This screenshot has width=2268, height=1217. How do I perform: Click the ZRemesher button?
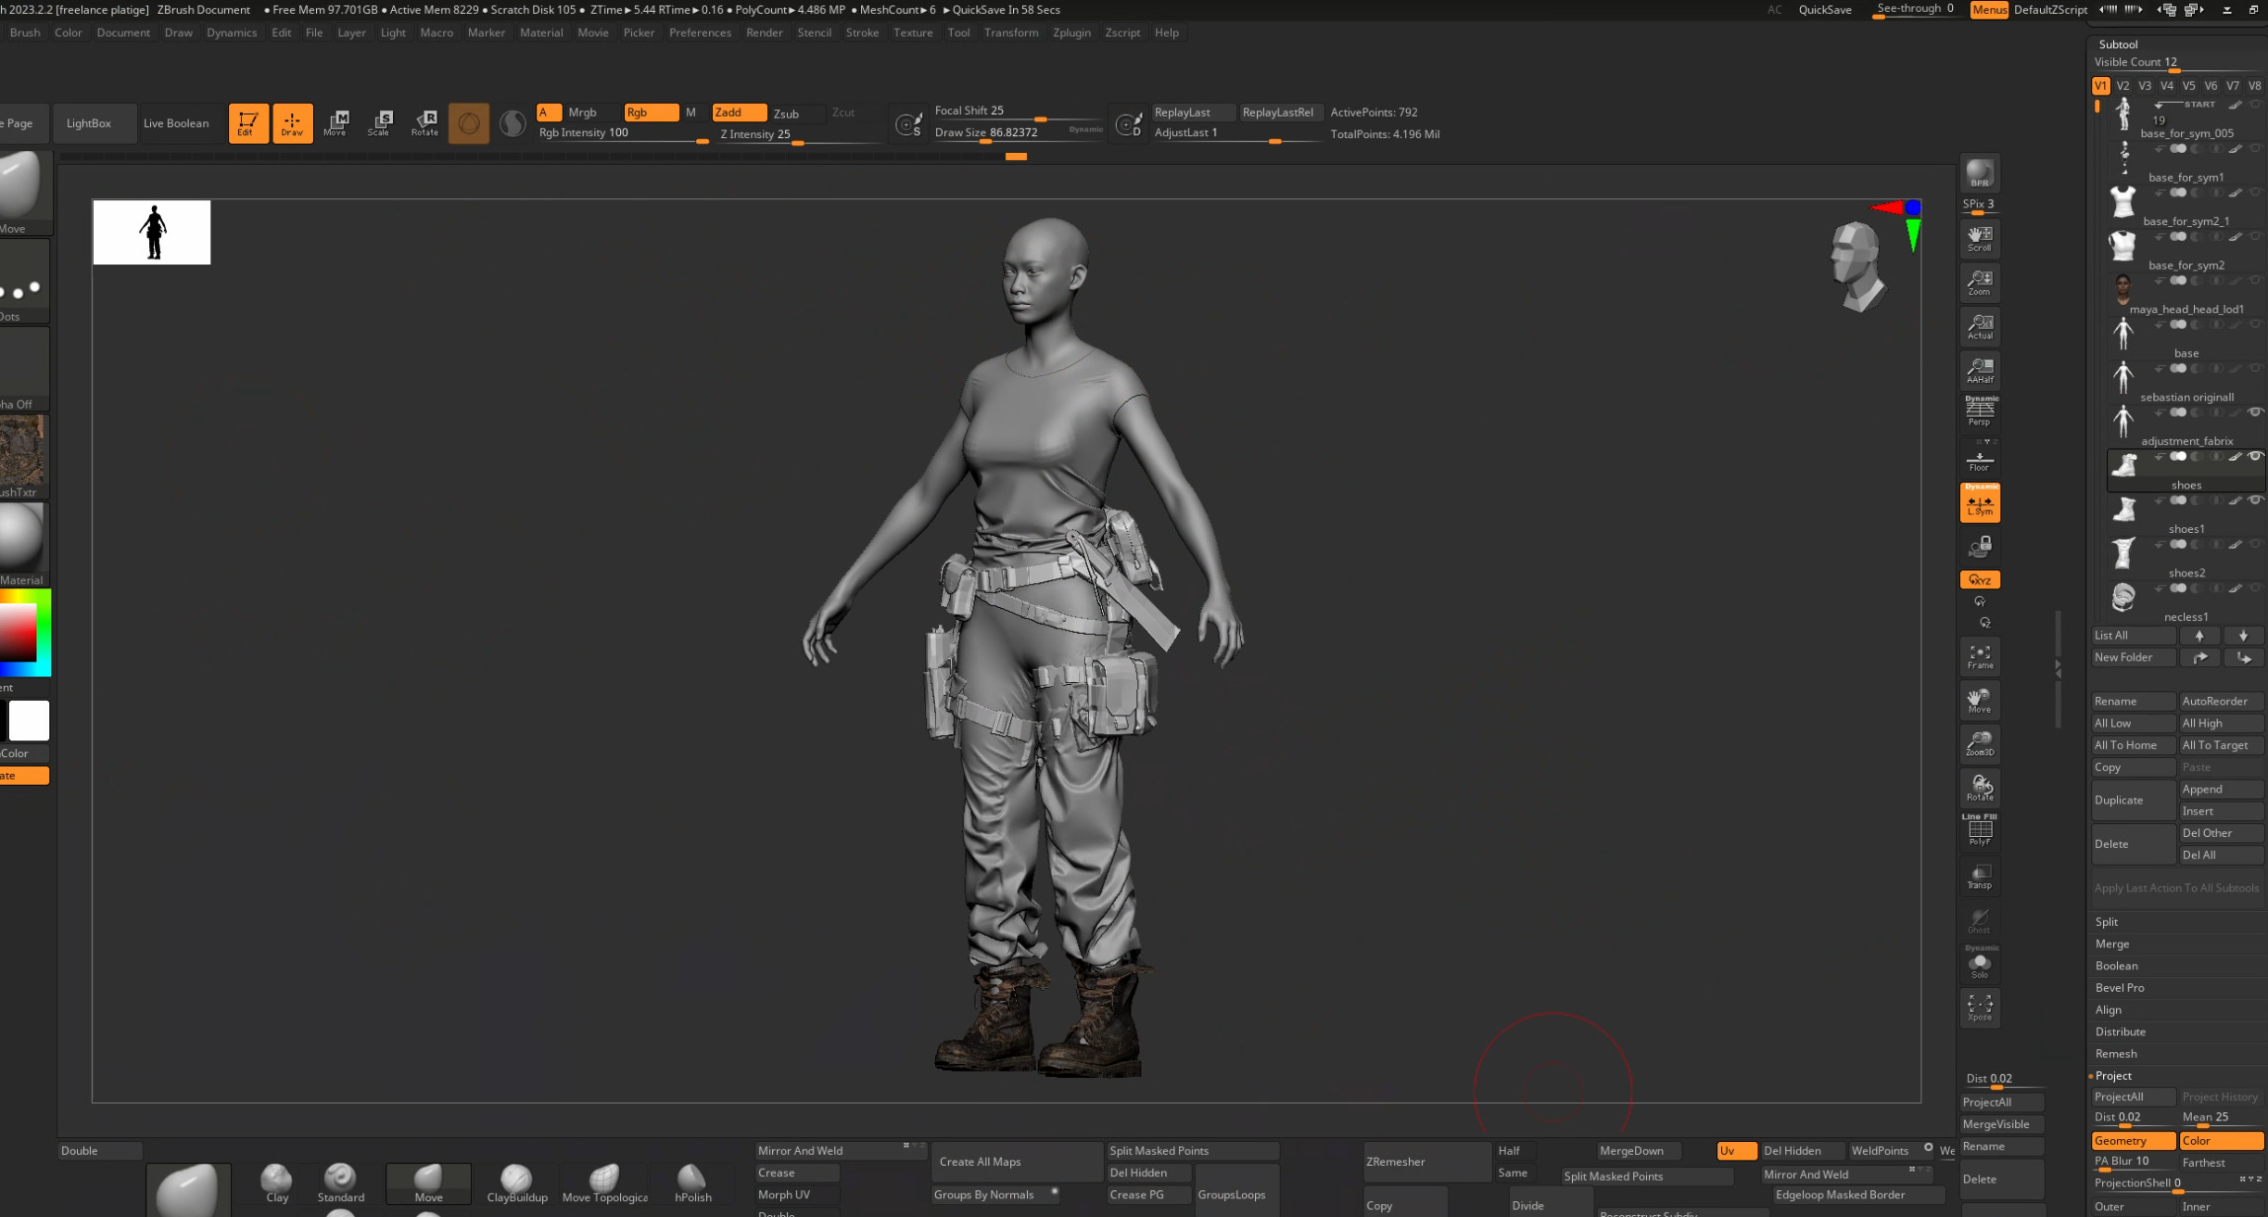coord(1427,1162)
